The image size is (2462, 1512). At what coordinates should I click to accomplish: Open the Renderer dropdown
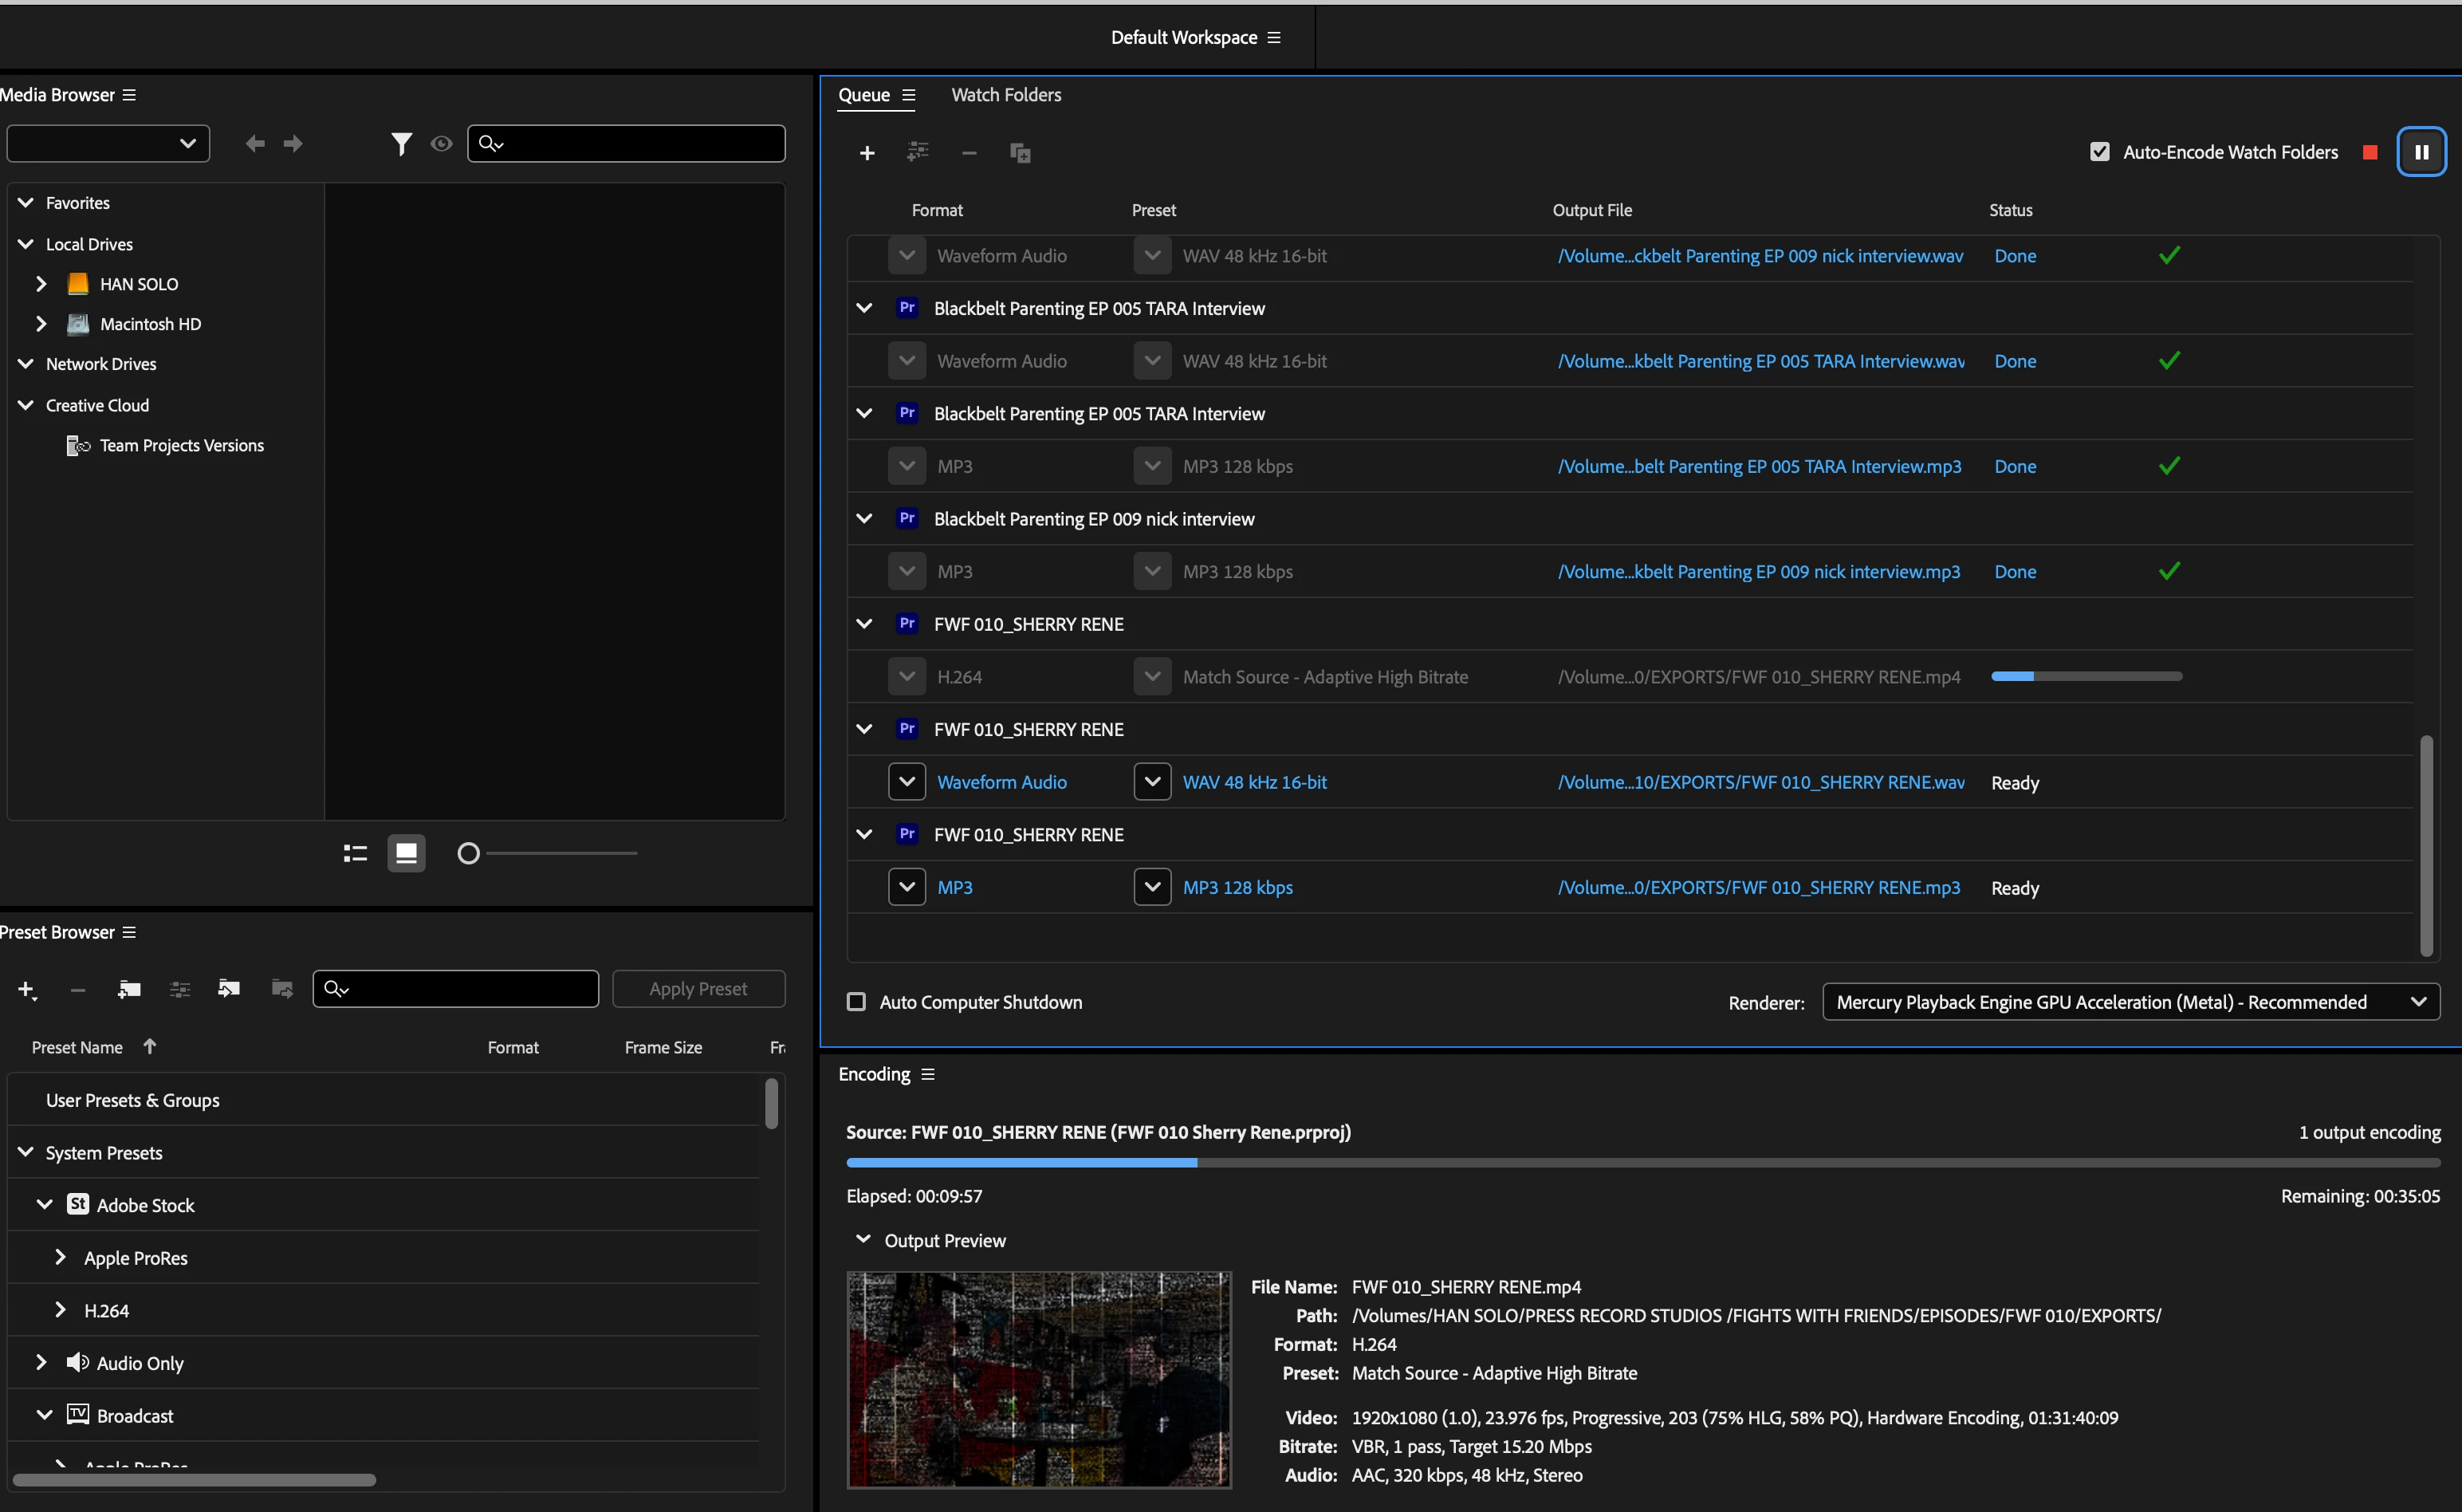coord(2130,1002)
